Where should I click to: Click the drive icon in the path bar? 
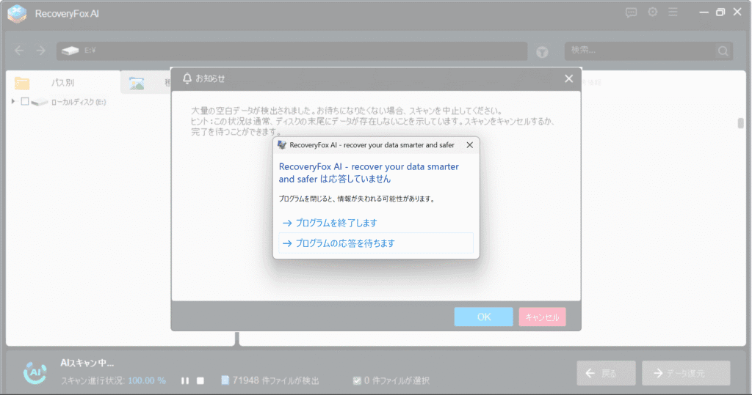point(70,51)
